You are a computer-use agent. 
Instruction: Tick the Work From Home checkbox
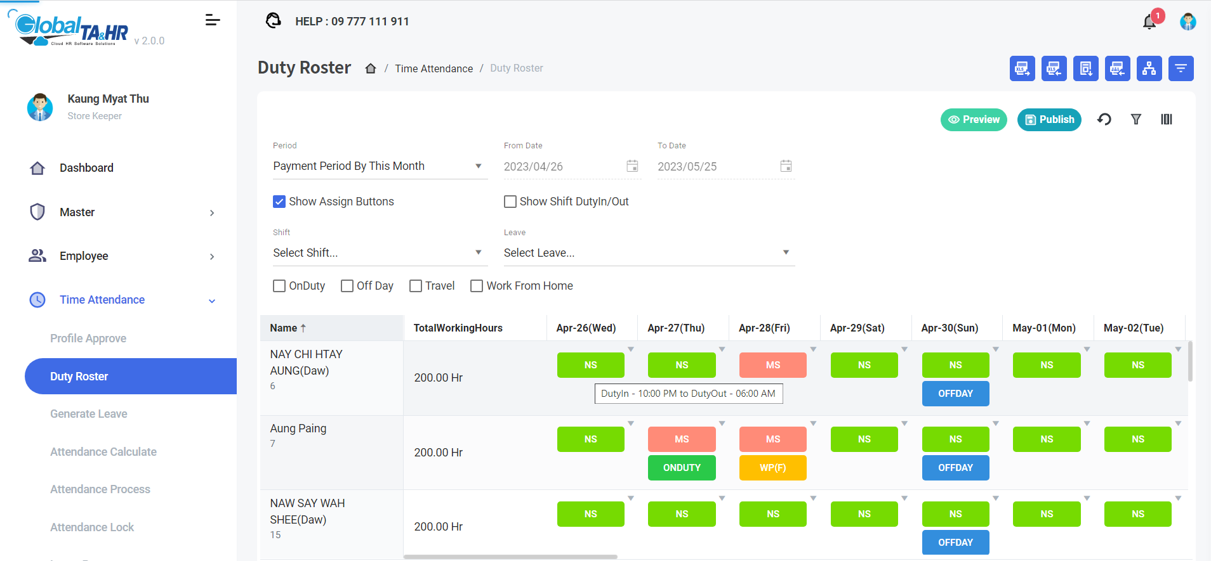pyautogui.click(x=477, y=286)
